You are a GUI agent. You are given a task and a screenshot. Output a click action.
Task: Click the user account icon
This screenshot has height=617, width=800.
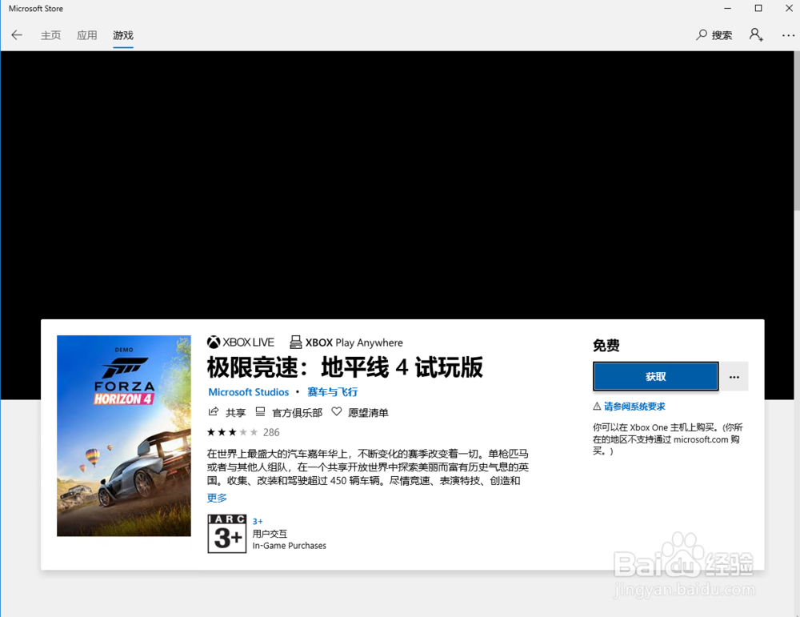pos(755,35)
